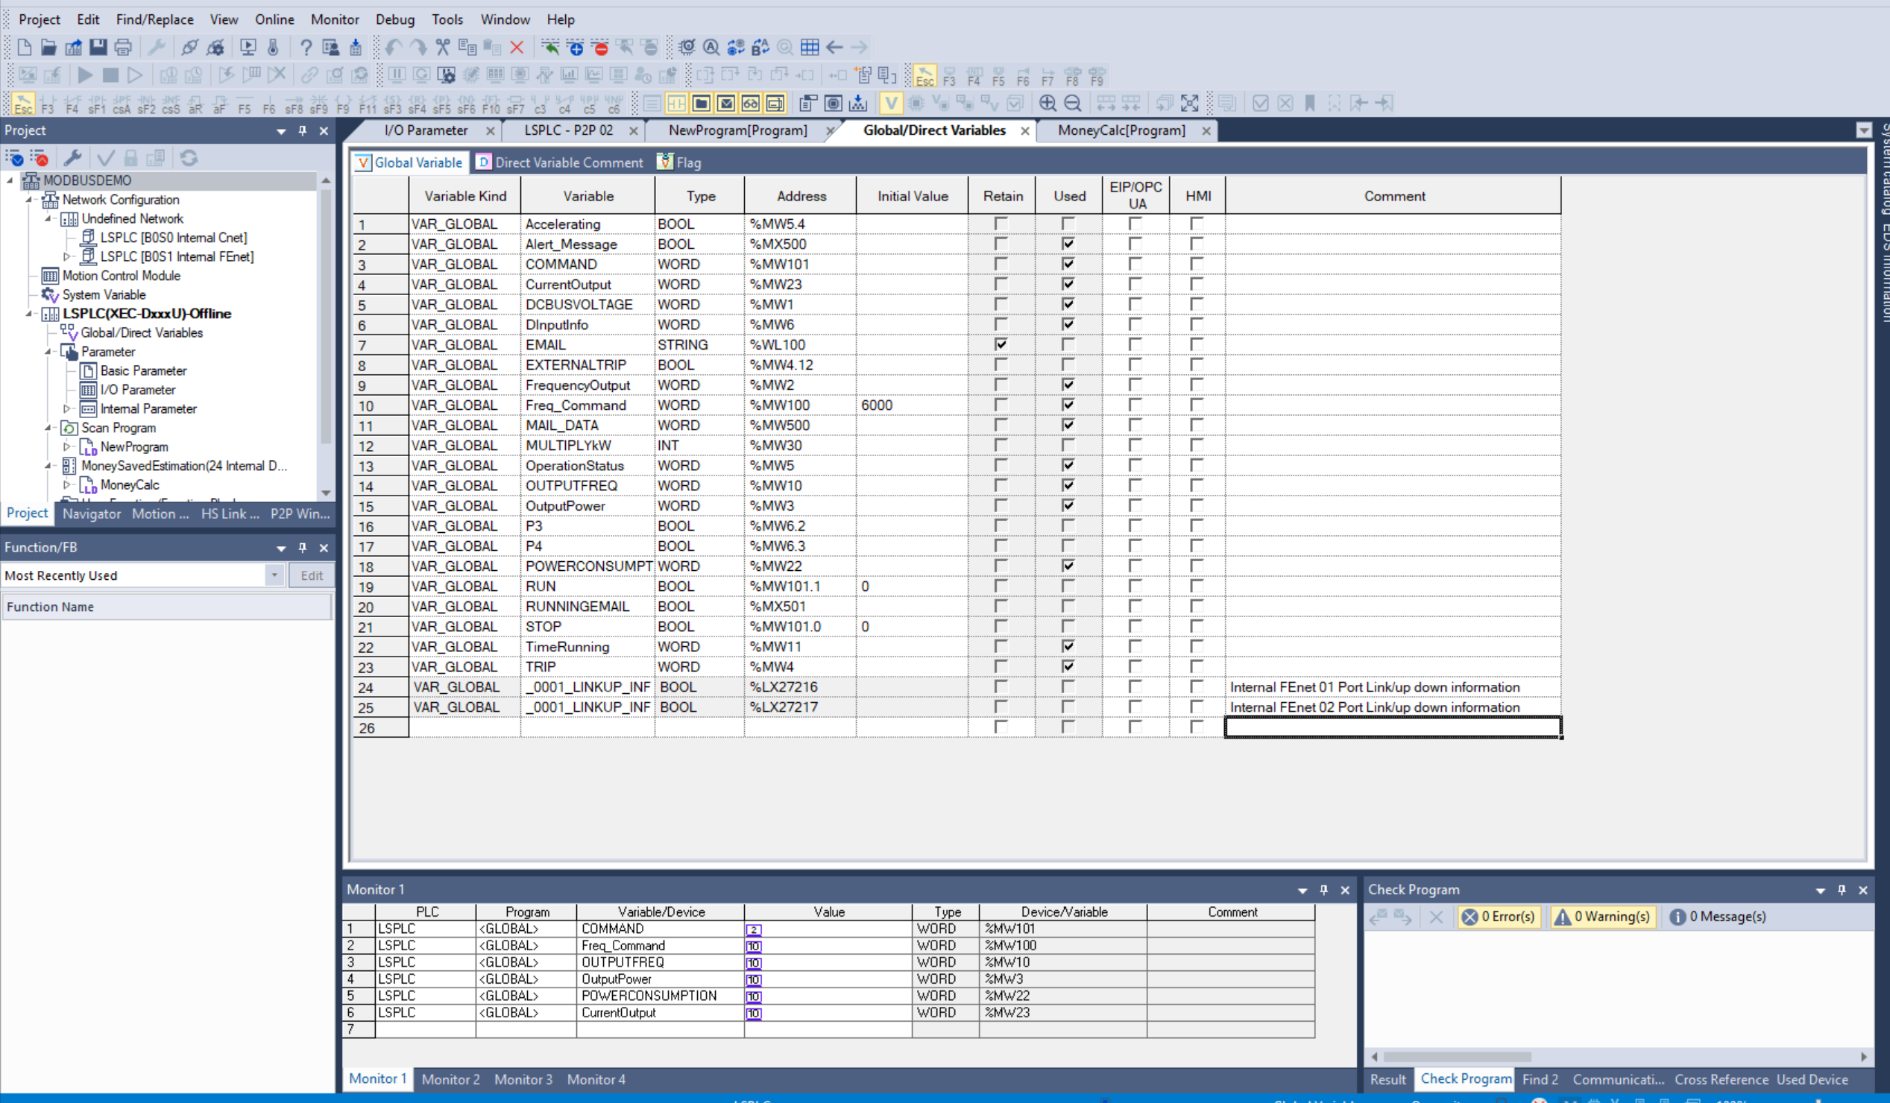Enable Retain for the Accelerating variable
Image resolution: width=1890 pixels, height=1103 pixels.
click(x=1001, y=224)
